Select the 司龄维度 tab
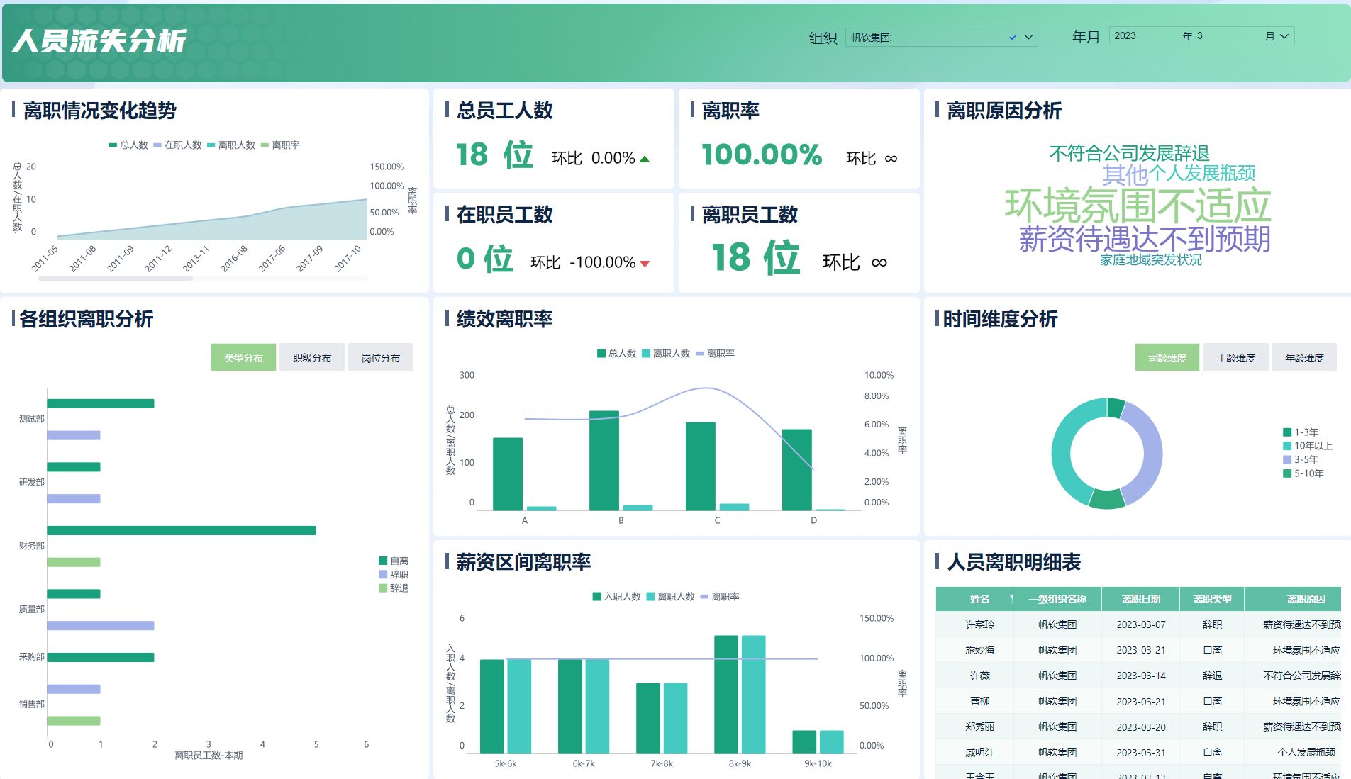The image size is (1351, 779). coord(1167,358)
